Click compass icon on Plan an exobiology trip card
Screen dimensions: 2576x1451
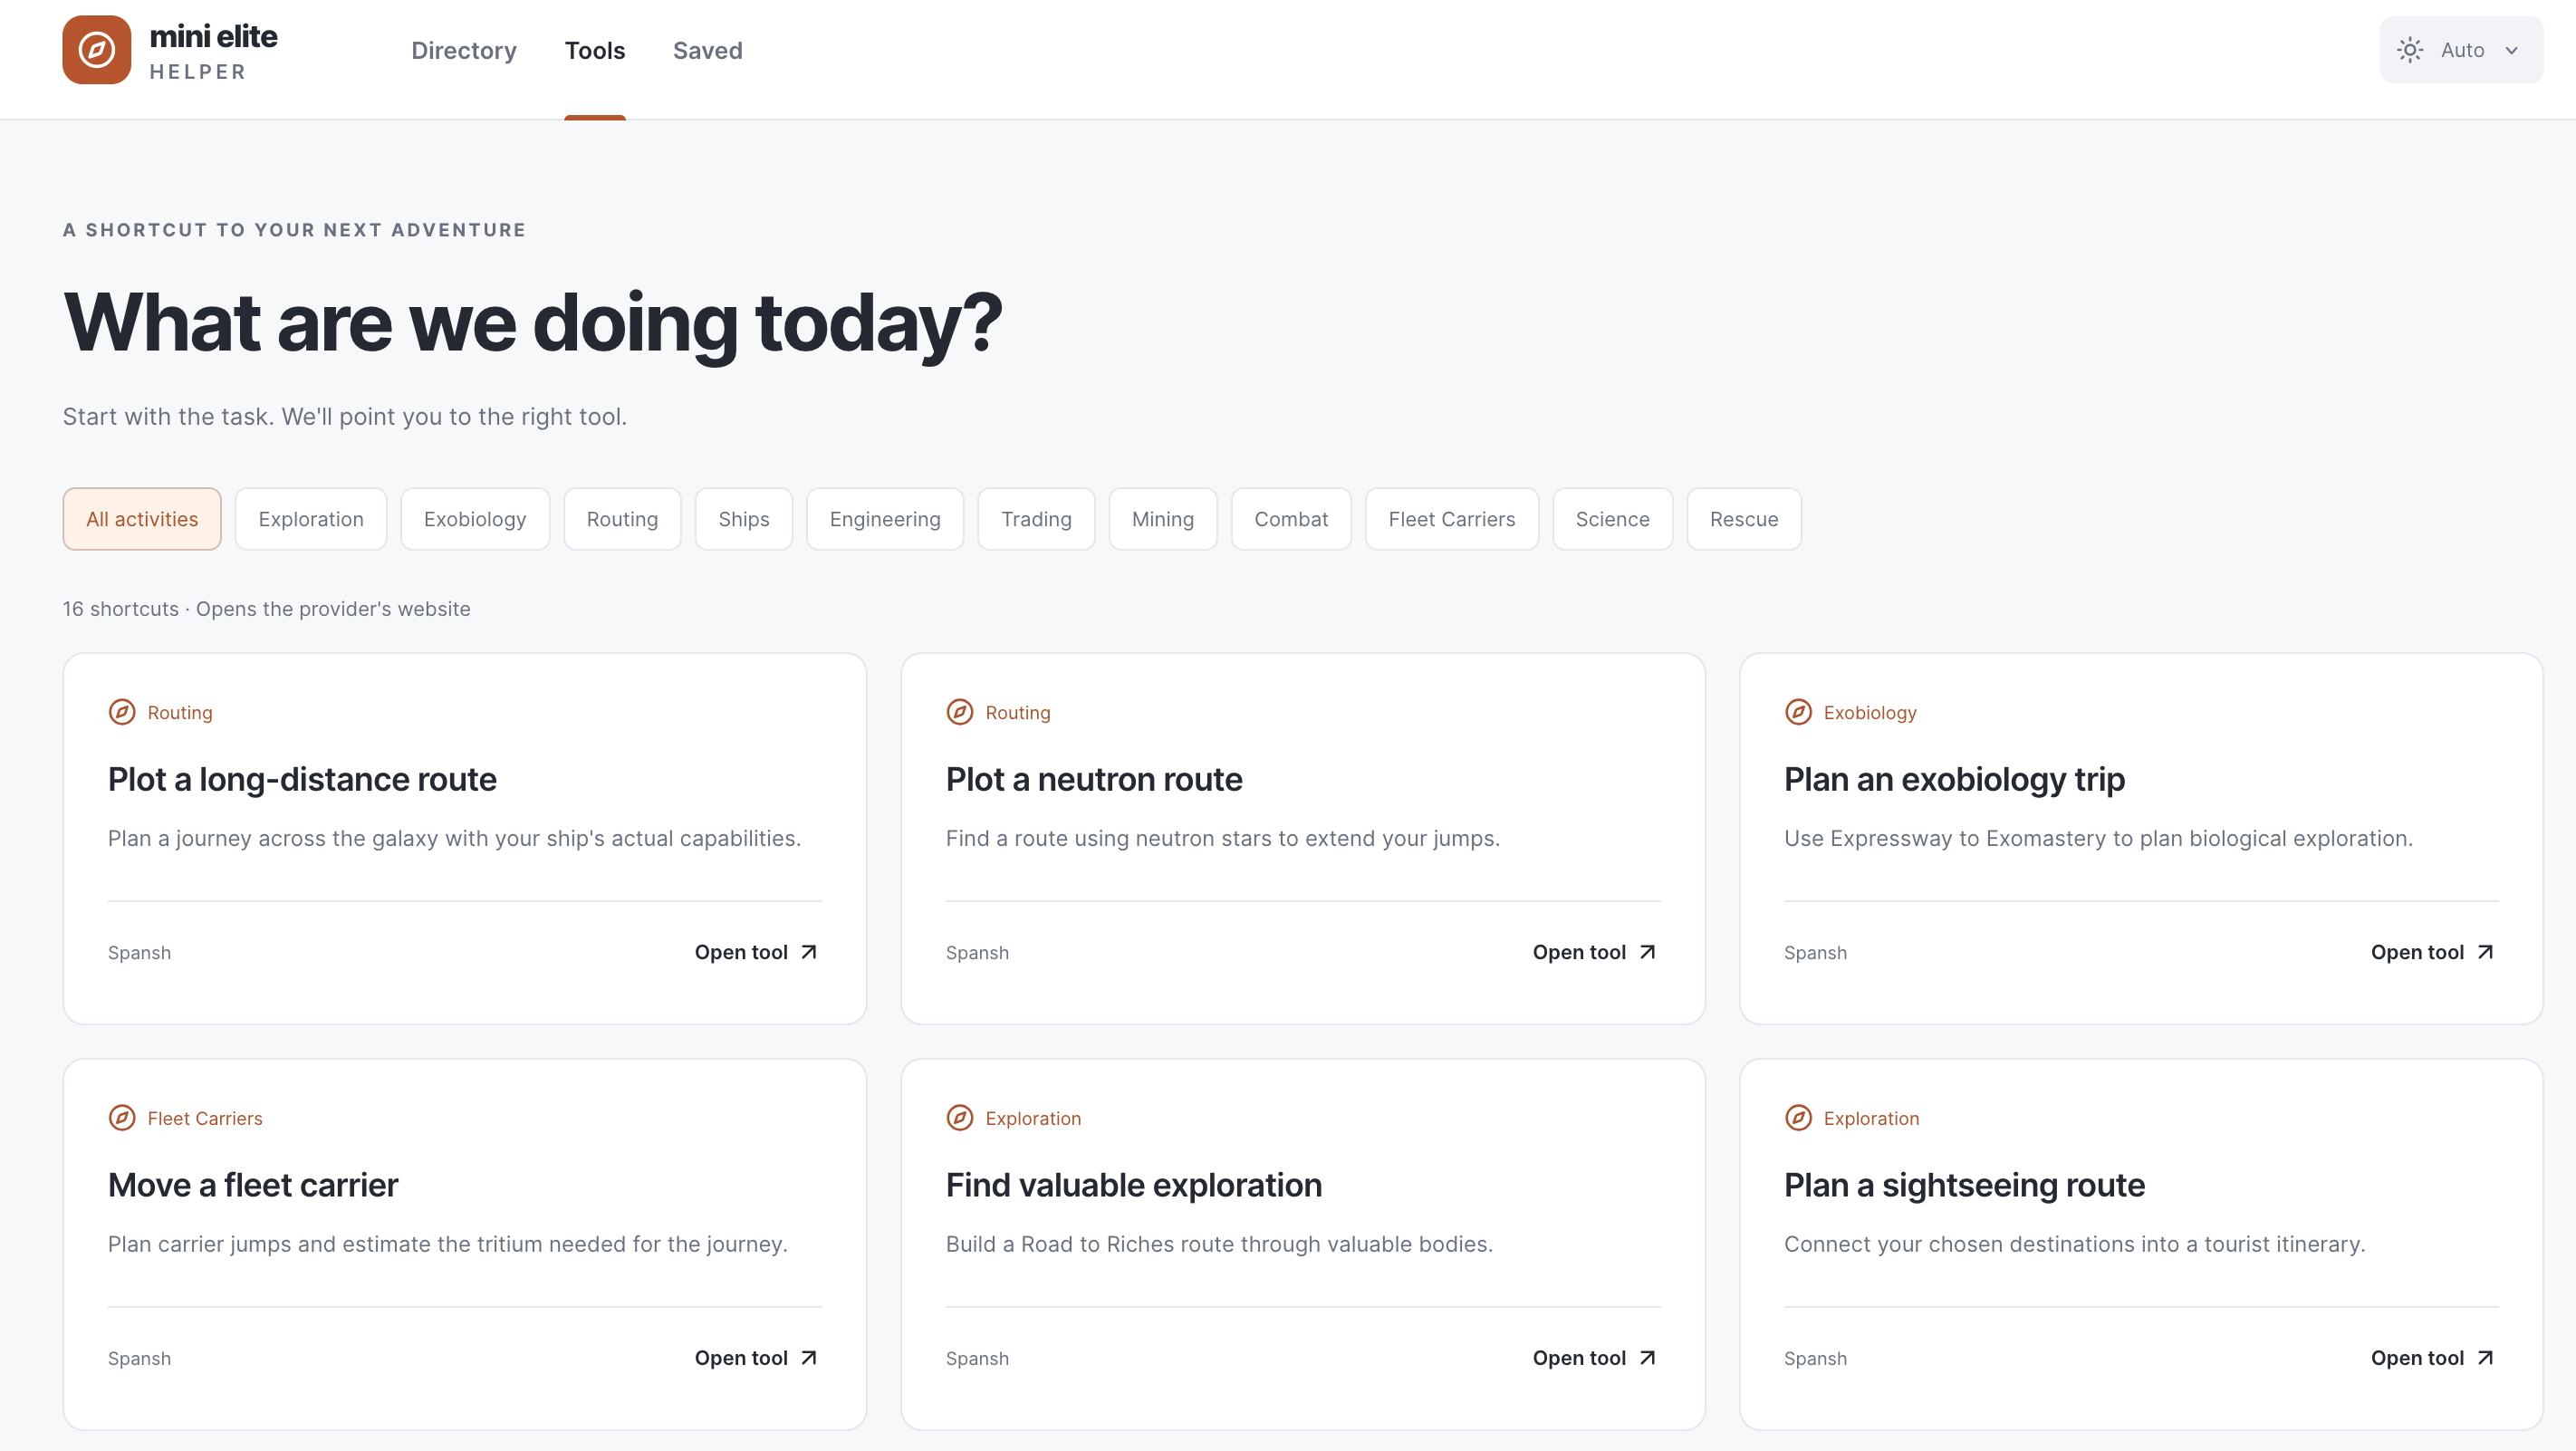coord(1798,712)
